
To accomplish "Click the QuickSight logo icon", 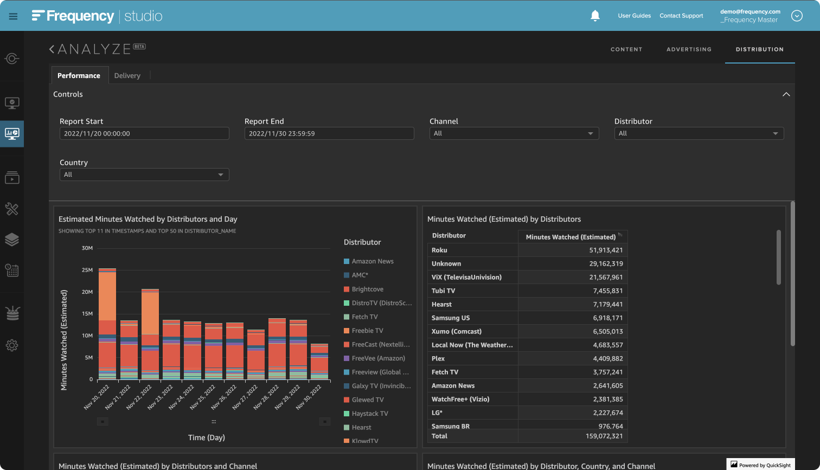I will (x=734, y=465).
